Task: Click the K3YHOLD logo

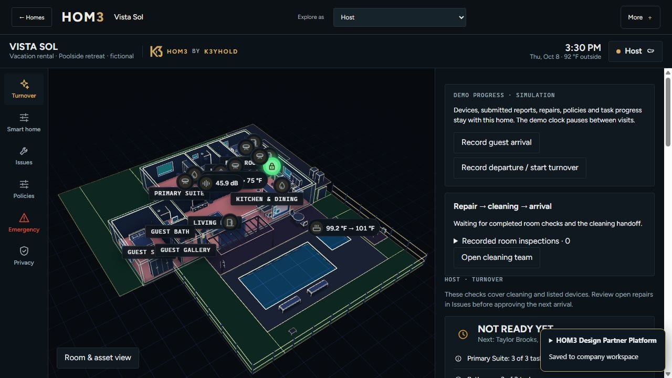Action: 194,51
